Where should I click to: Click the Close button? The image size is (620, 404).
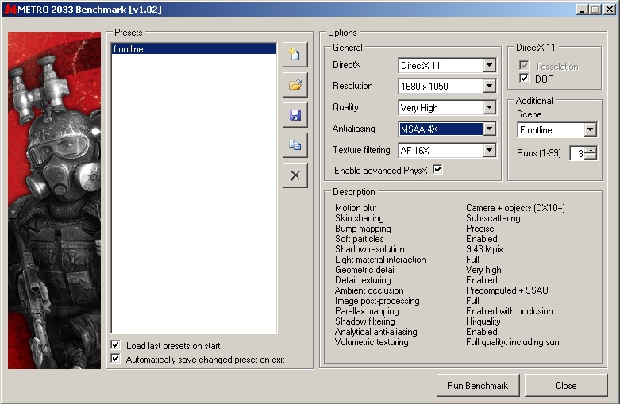click(x=566, y=386)
